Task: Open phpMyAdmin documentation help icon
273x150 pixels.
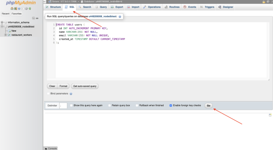Action: (19, 9)
